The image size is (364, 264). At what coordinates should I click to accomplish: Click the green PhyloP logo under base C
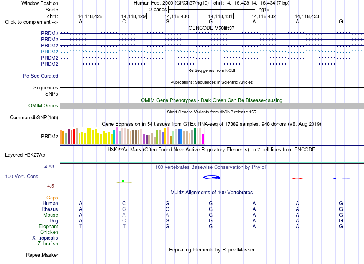pyautogui.click(x=123, y=181)
